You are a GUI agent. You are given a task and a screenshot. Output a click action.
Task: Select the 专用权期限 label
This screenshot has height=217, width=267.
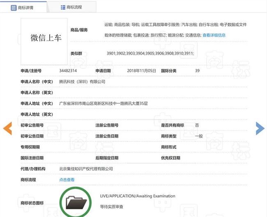tap(30, 147)
